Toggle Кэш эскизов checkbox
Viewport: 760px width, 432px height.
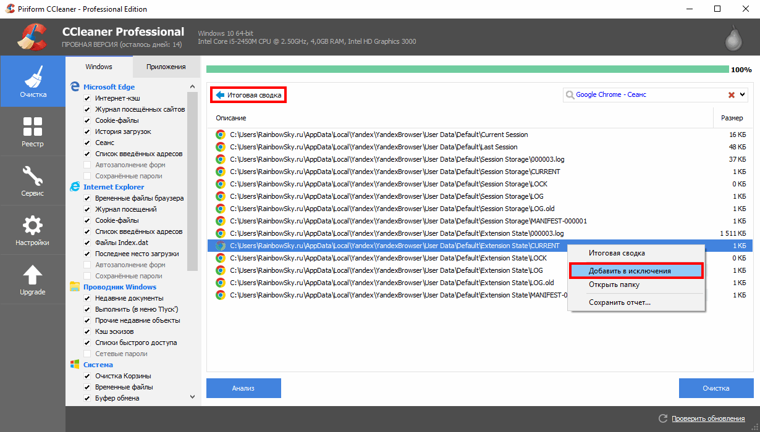pyautogui.click(x=87, y=331)
